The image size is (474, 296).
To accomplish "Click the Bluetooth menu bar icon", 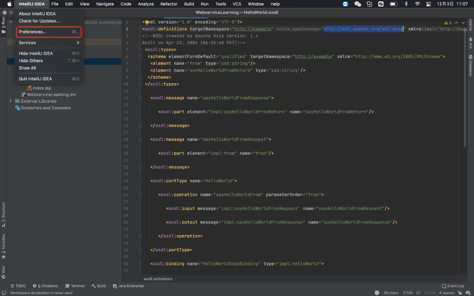I will click(406, 4).
